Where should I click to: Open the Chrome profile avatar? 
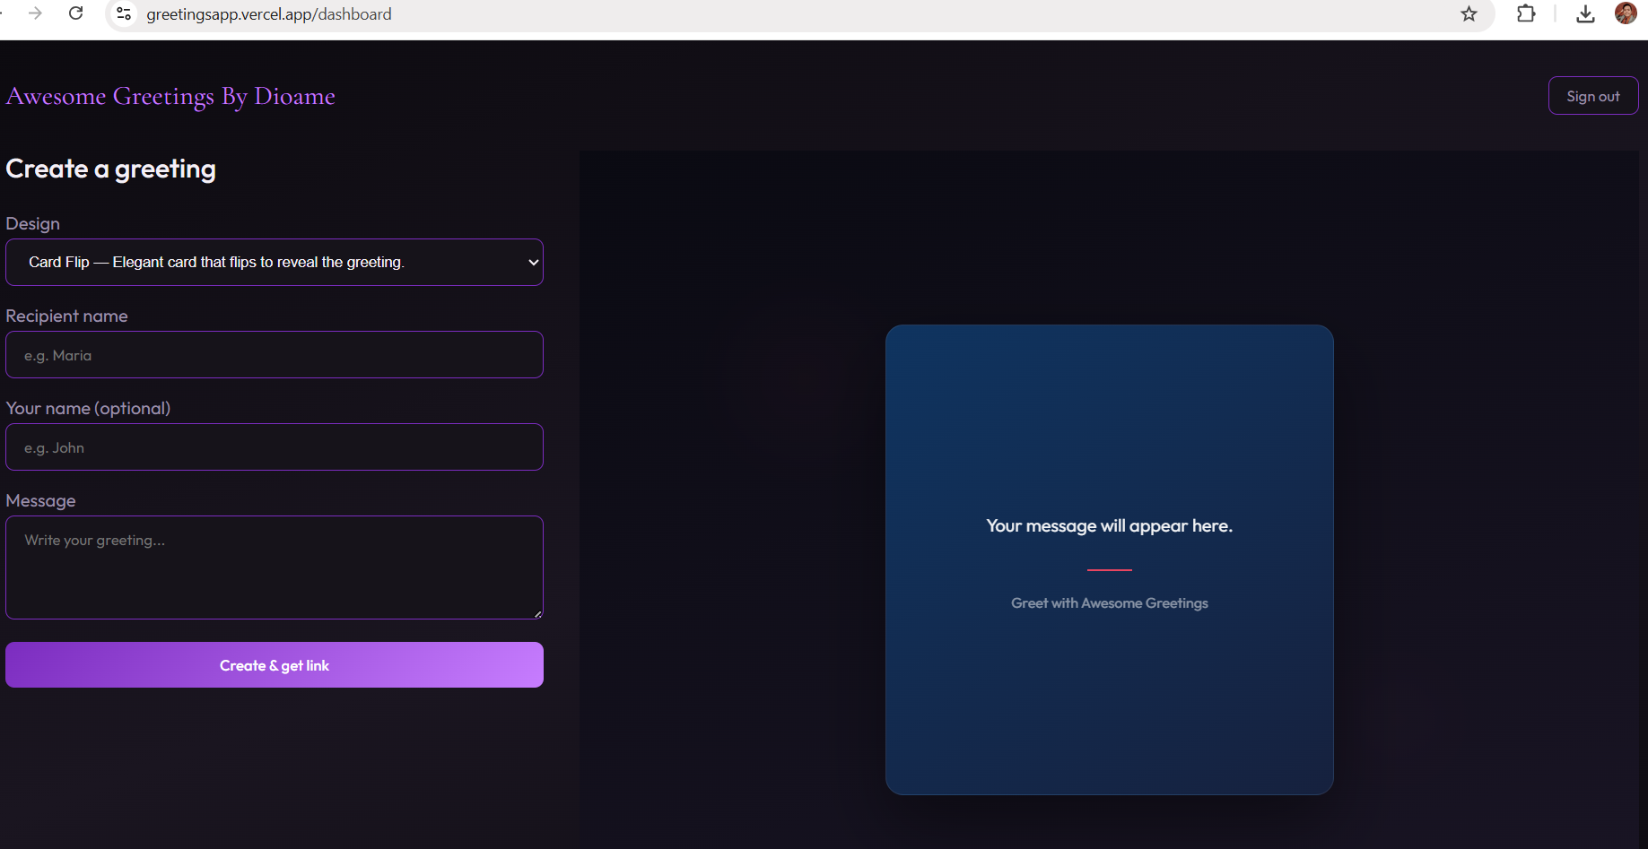coord(1626,13)
